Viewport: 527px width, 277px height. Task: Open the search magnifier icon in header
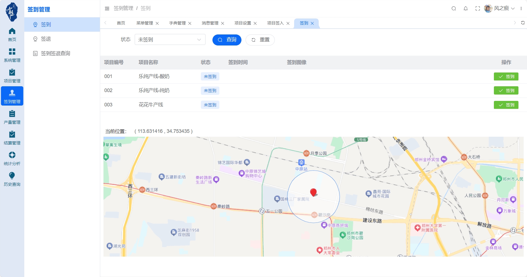pos(454,9)
